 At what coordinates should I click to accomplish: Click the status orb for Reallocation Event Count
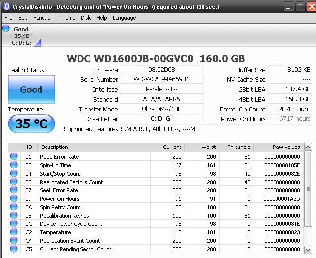click(14, 240)
